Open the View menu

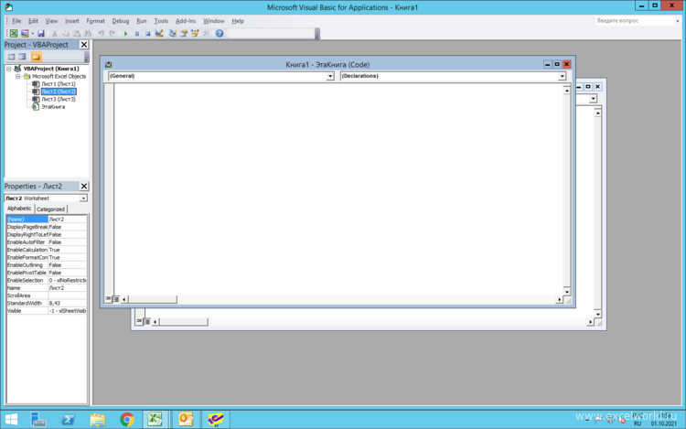click(x=51, y=21)
